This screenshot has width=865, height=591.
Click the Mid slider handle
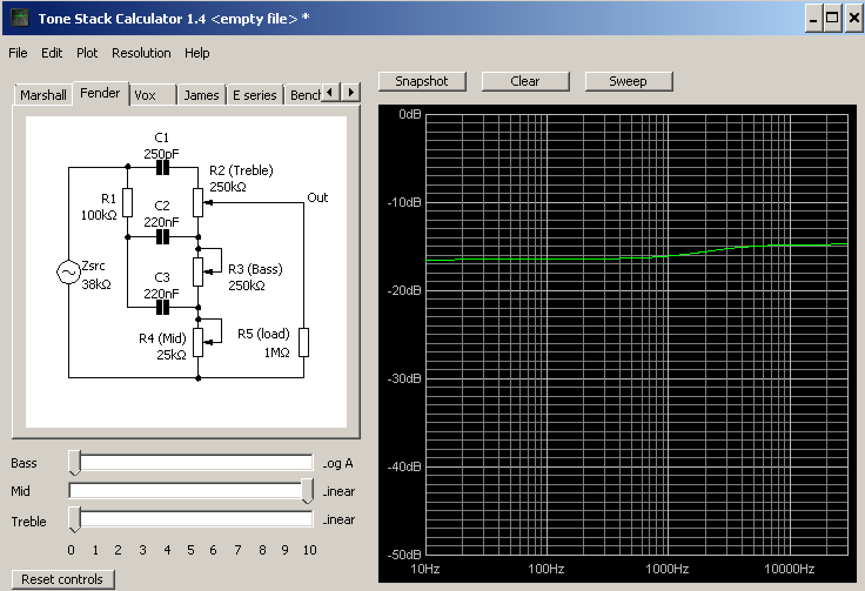[307, 491]
